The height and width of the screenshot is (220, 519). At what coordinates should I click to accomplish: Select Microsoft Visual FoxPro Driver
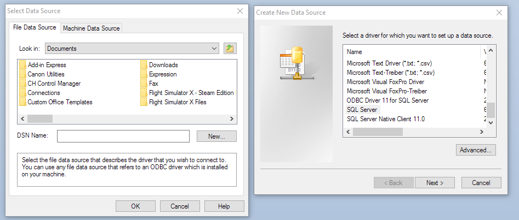point(386,81)
